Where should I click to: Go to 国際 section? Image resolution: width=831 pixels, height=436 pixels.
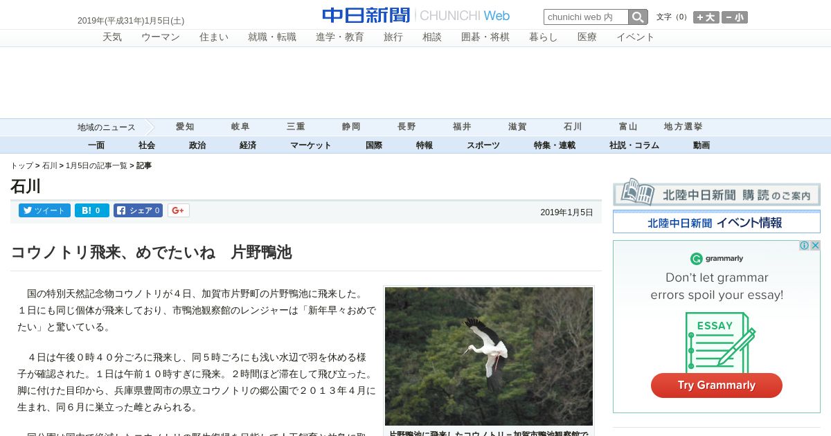[x=374, y=145]
